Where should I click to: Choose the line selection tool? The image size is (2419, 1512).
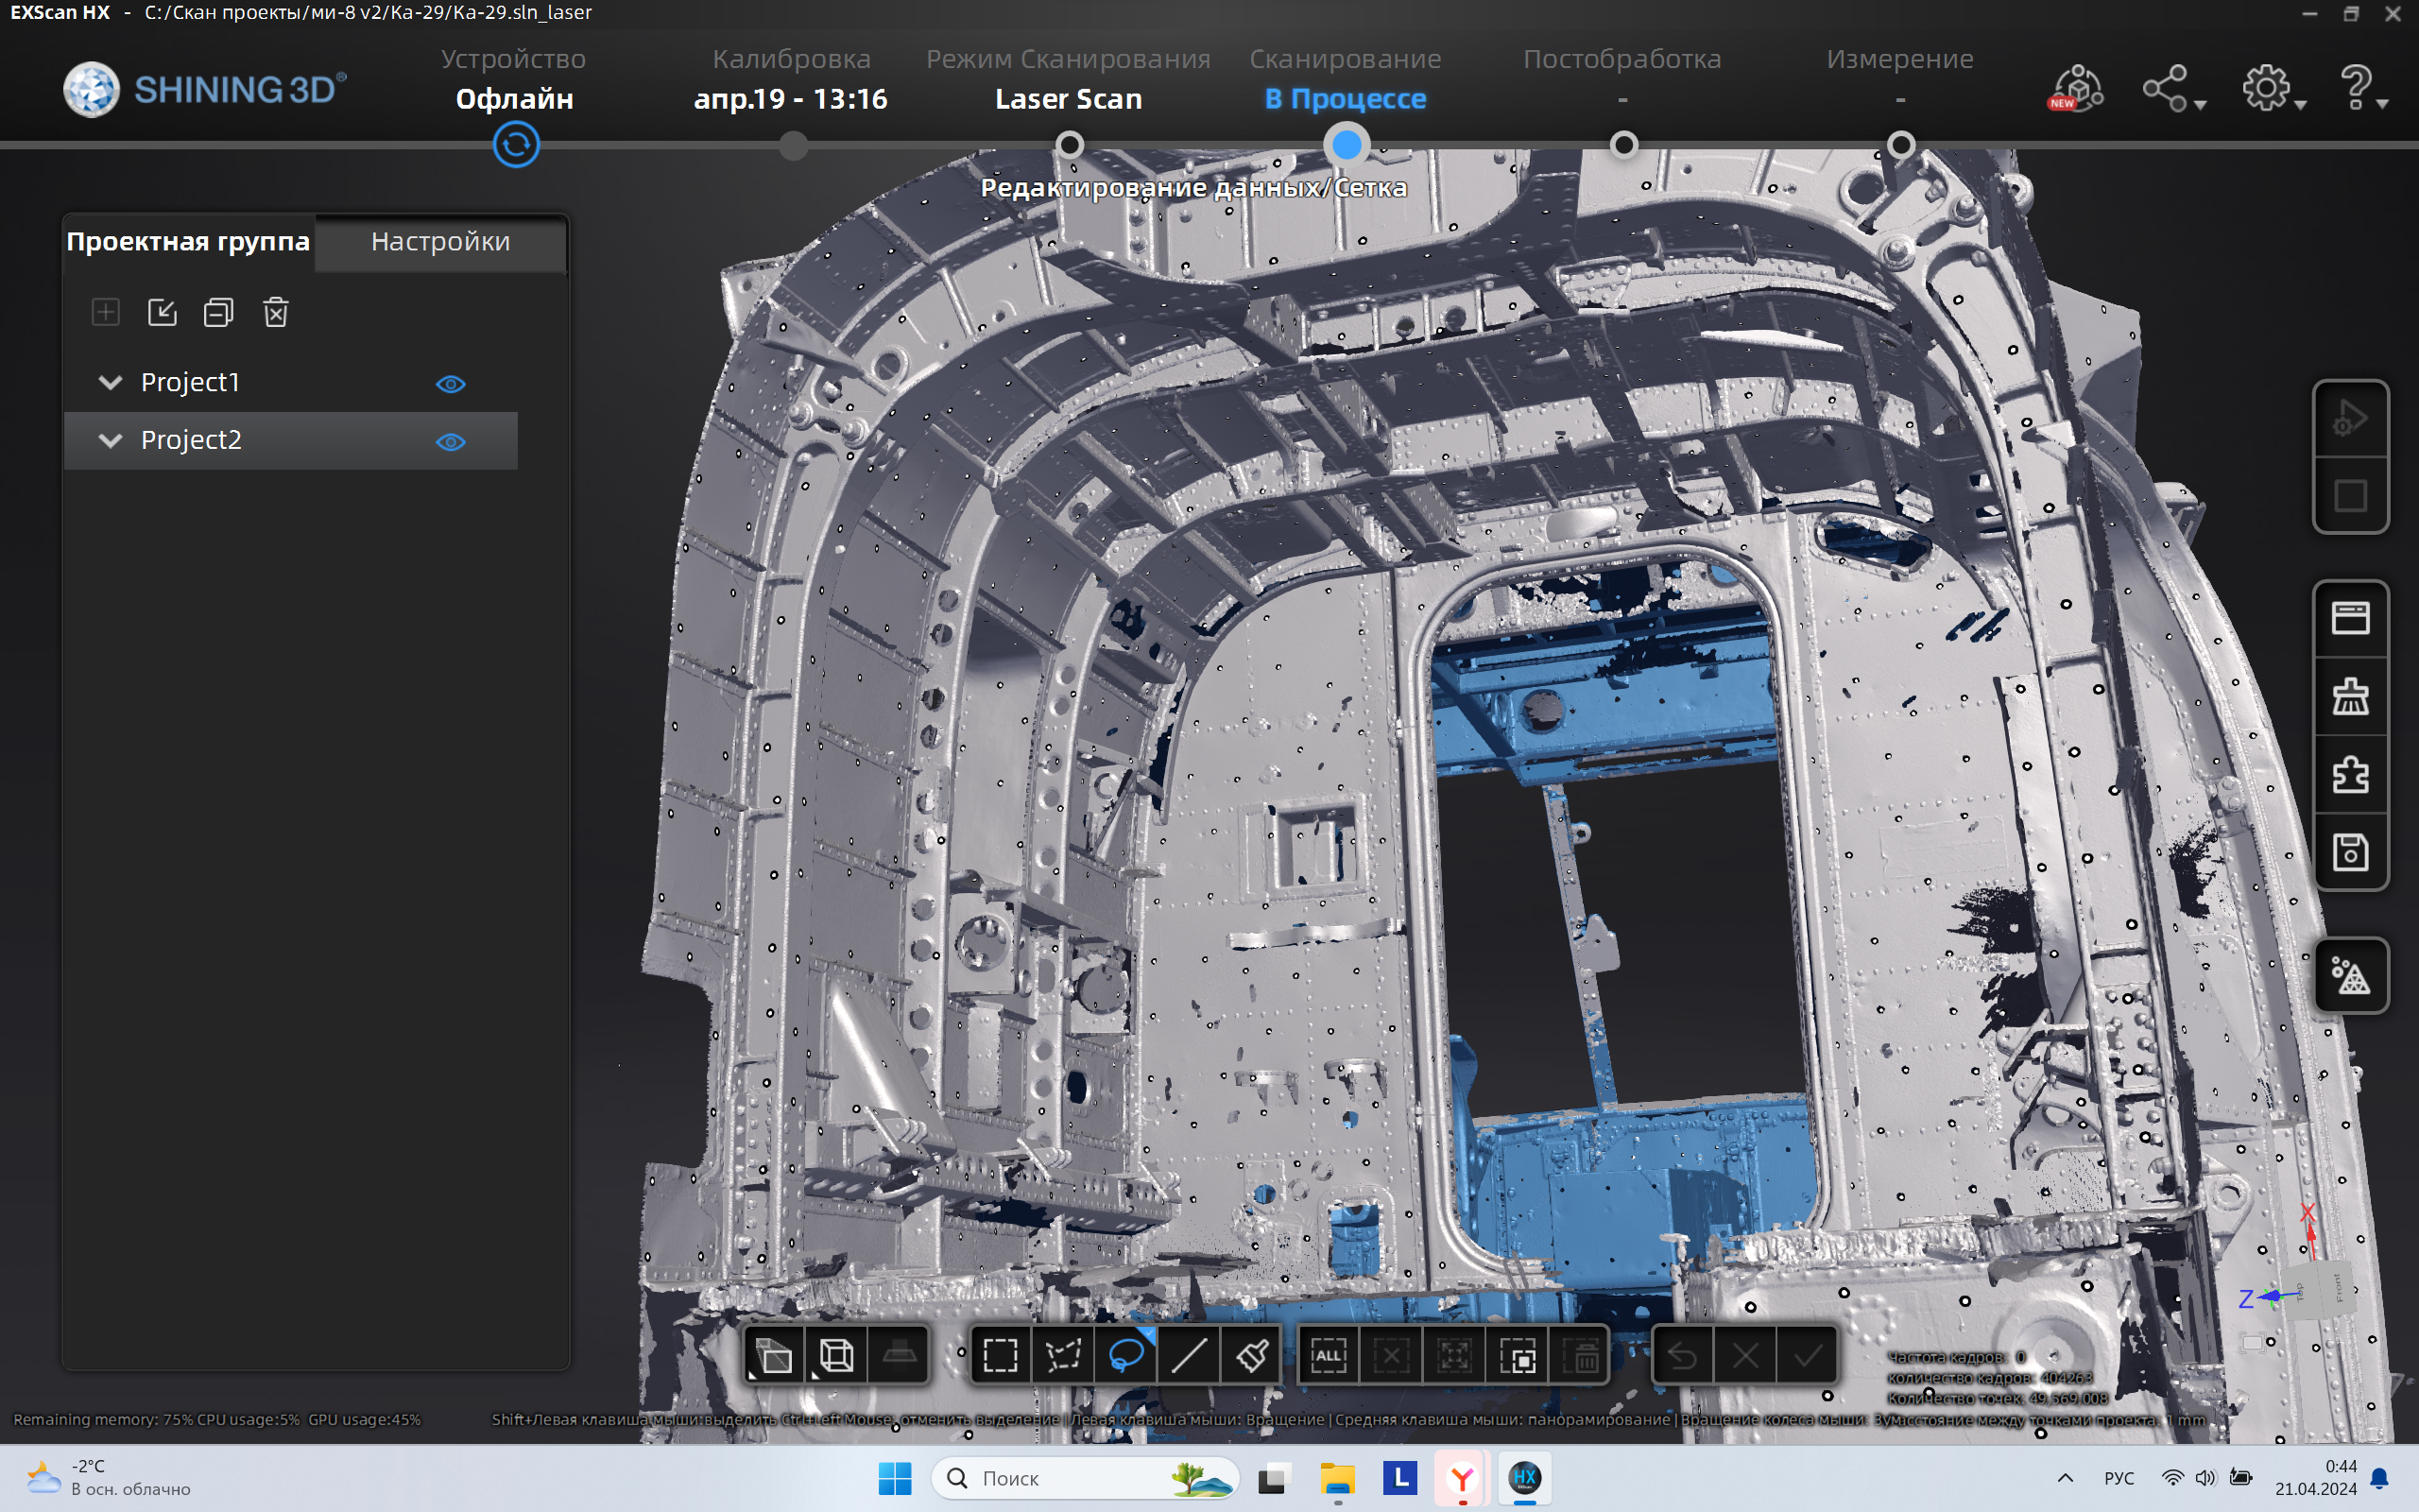click(x=1189, y=1356)
